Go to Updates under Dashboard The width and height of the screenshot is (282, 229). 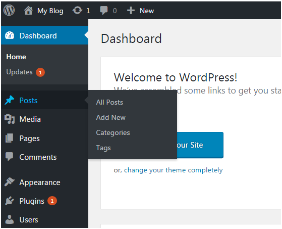point(19,72)
